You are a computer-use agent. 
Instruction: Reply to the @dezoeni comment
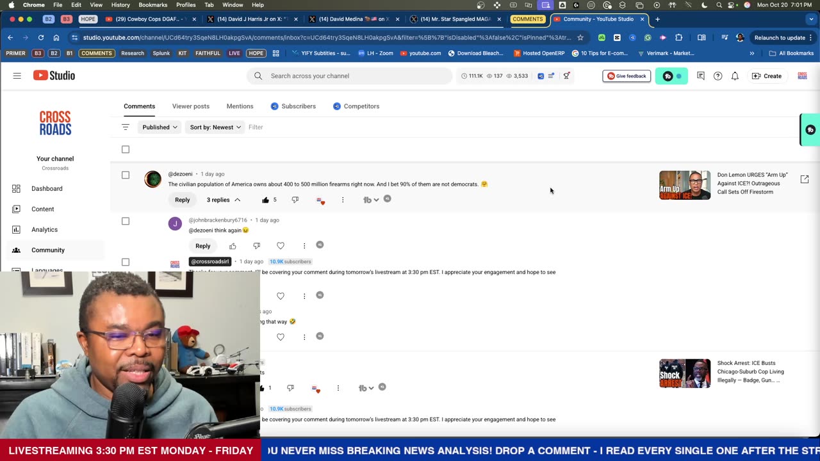click(183, 200)
